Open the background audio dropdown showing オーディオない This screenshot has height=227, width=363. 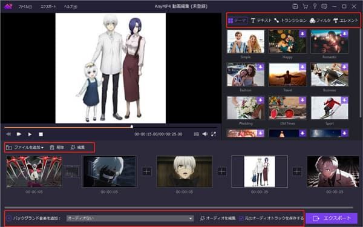click(x=130, y=218)
